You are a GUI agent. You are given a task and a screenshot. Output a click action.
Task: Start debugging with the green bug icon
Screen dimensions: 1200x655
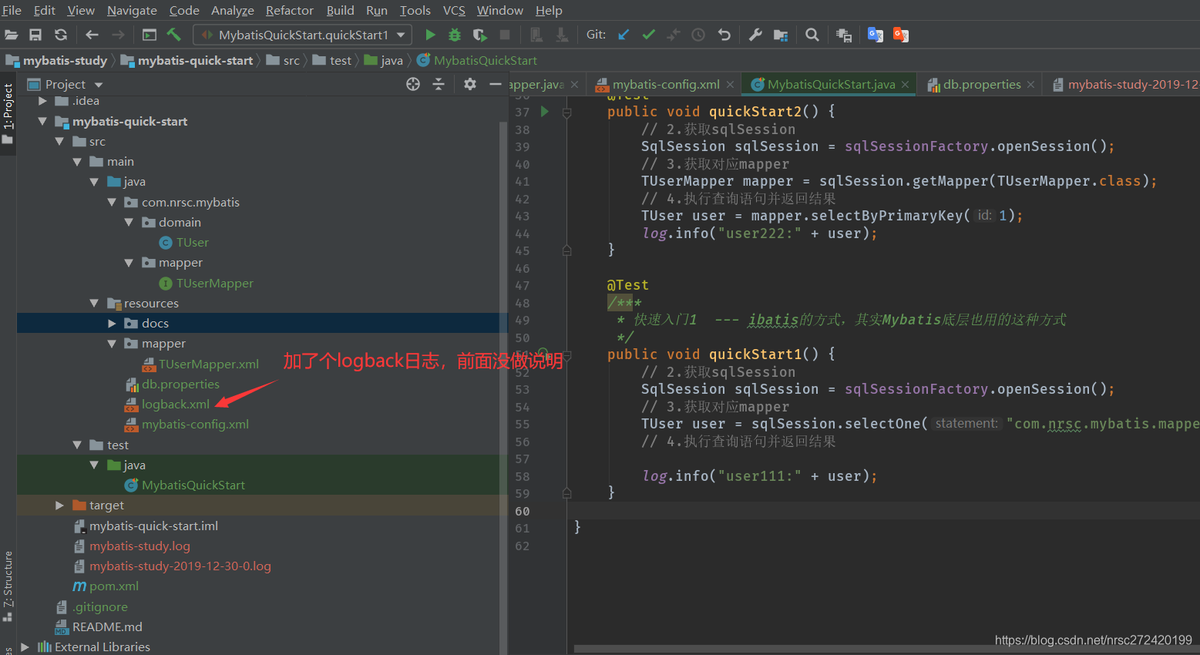455,35
